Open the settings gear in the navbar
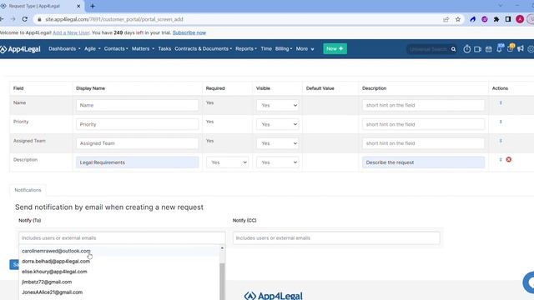 click(531, 49)
